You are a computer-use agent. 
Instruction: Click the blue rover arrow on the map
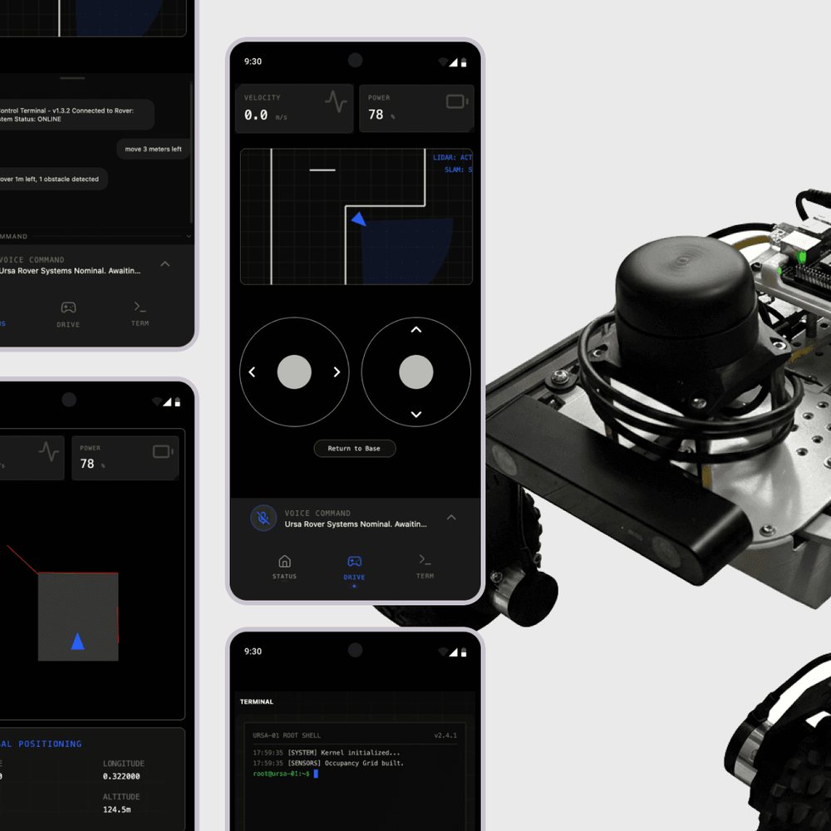(x=359, y=219)
